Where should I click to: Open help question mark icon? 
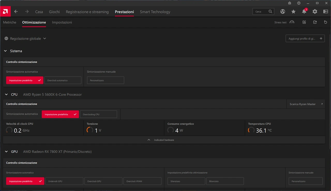[x=299, y=3]
